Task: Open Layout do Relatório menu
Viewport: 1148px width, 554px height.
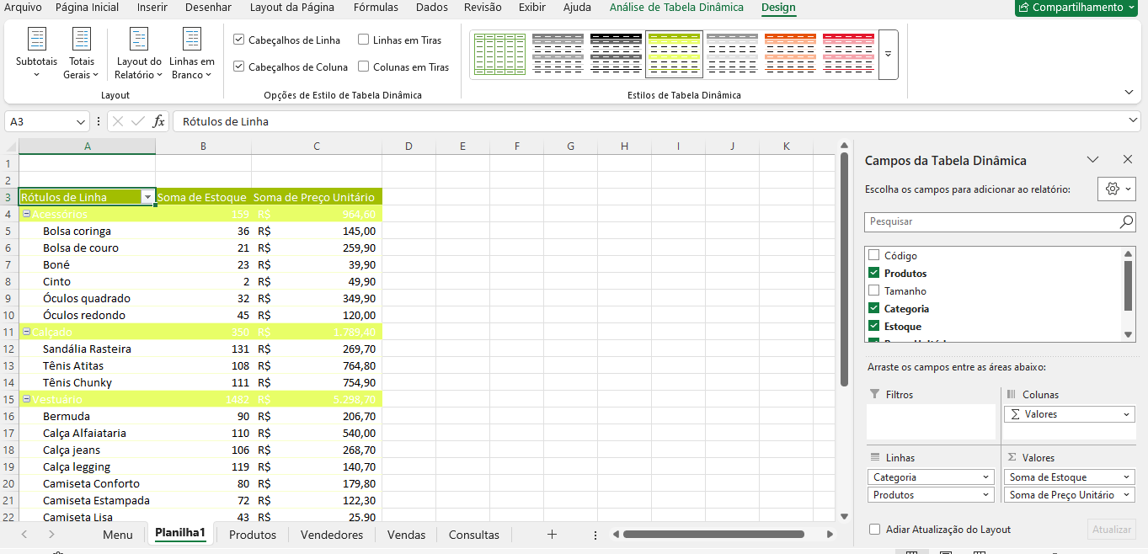Action: 139,54
